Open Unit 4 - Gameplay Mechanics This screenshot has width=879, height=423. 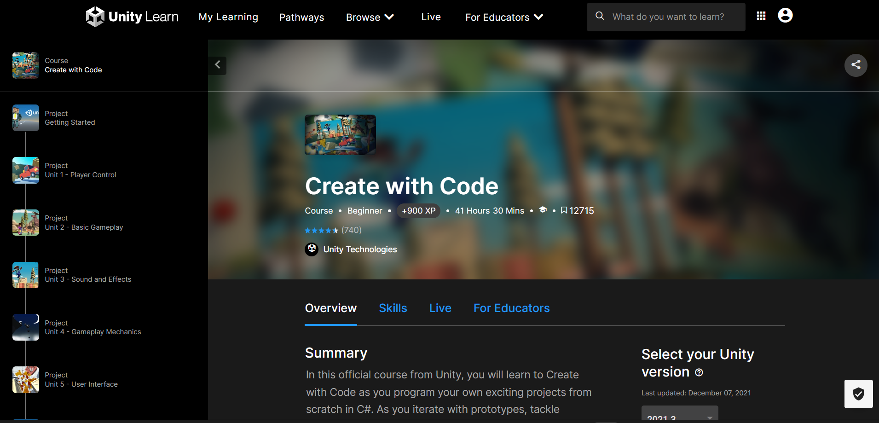coord(93,332)
